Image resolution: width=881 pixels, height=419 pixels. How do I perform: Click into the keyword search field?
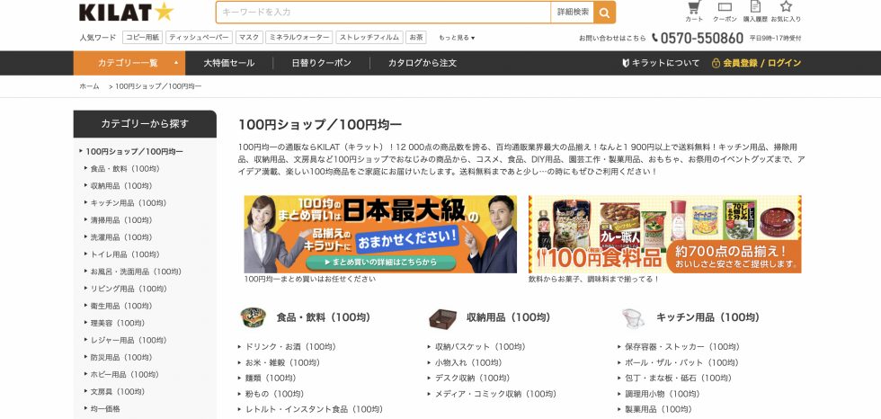[383, 12]
